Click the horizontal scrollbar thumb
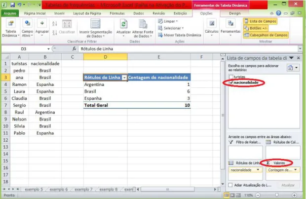306x199 pixels. [167, 189]
